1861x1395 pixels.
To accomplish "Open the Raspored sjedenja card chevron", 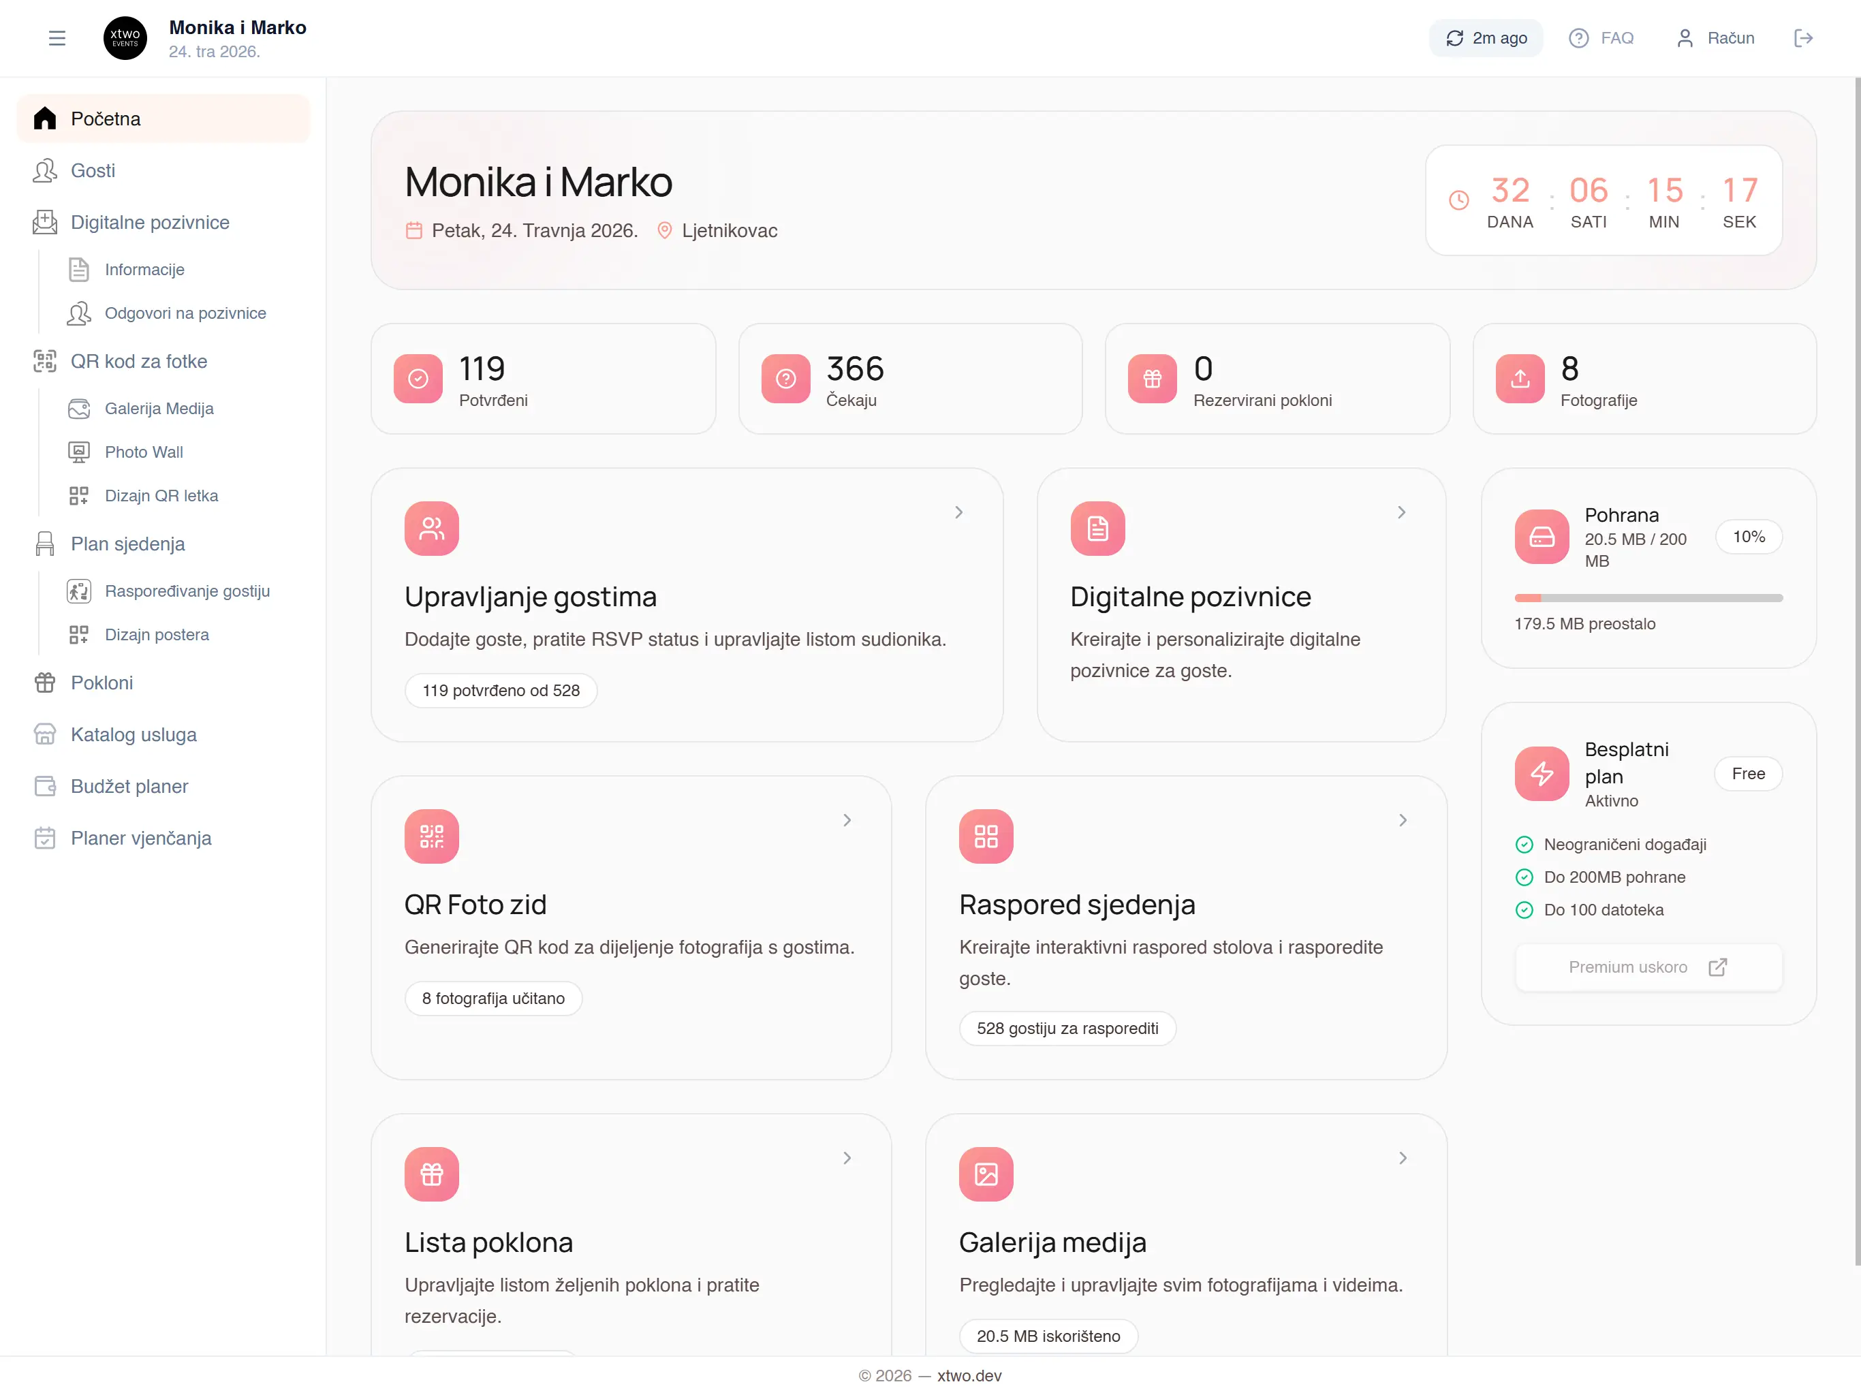I will click(1403, 820).
